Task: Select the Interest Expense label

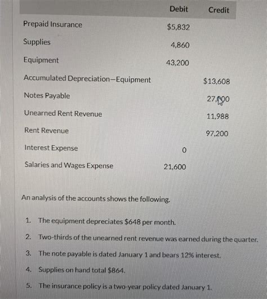Action: (51, 148)
